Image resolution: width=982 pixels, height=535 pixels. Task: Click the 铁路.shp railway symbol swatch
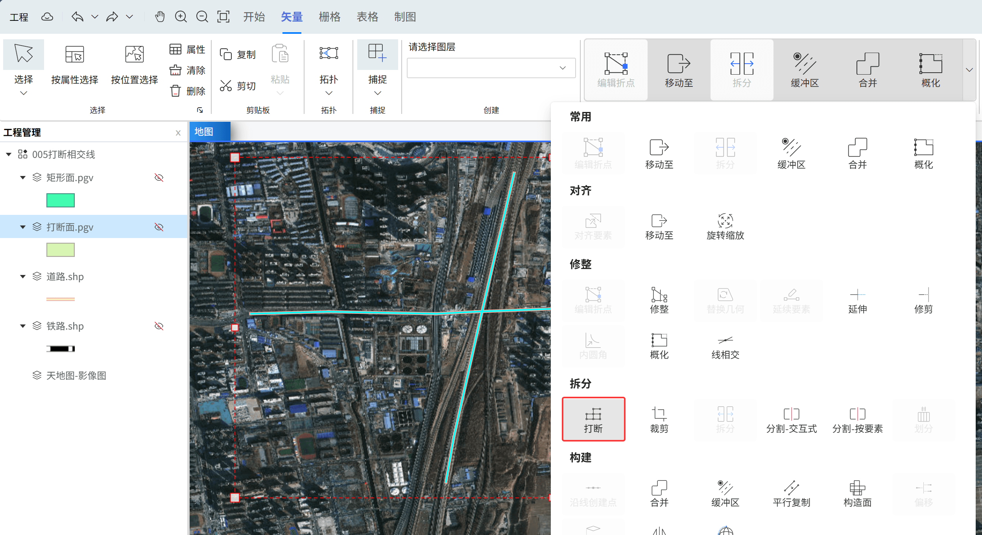61,349
